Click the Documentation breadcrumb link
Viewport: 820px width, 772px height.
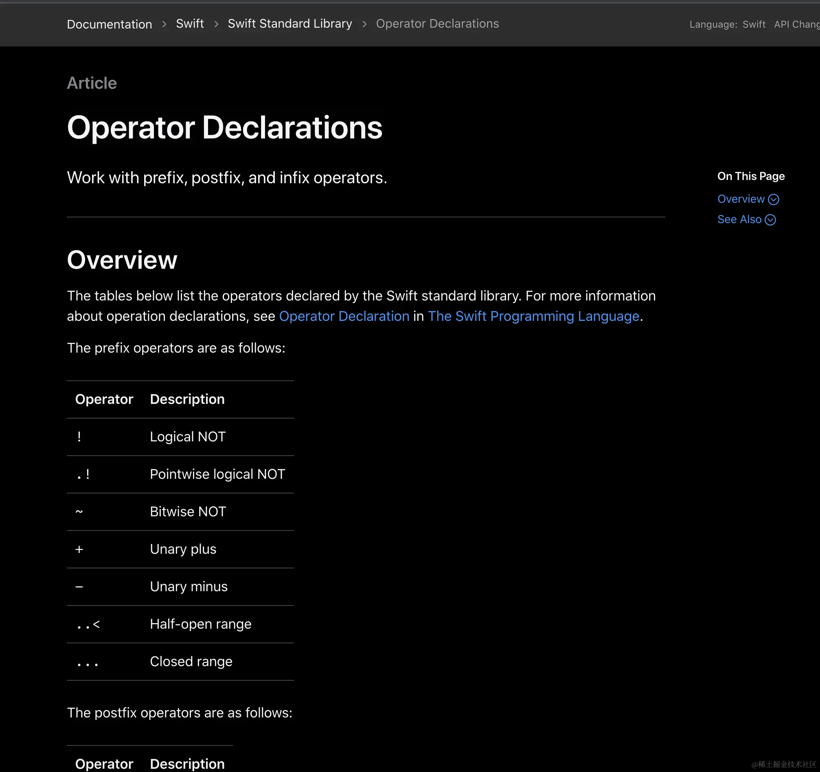click(x=109, y=24)
